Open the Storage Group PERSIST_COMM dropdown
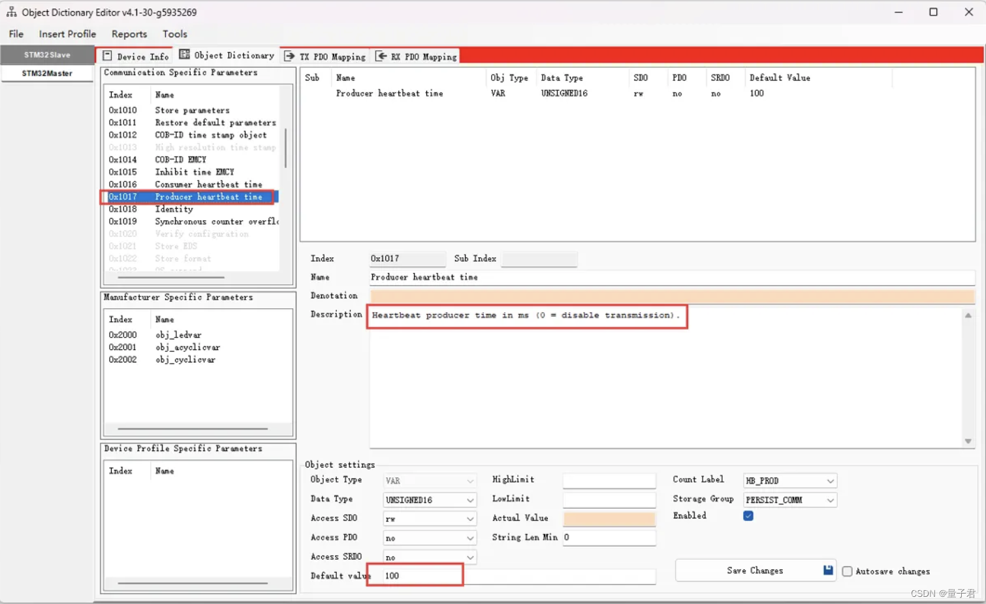Screen dimensions: 986x604 (790, 500)
